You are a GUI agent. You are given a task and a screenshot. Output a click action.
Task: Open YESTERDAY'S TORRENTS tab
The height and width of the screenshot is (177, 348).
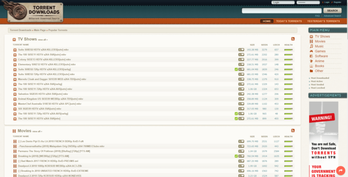(323, 21)
